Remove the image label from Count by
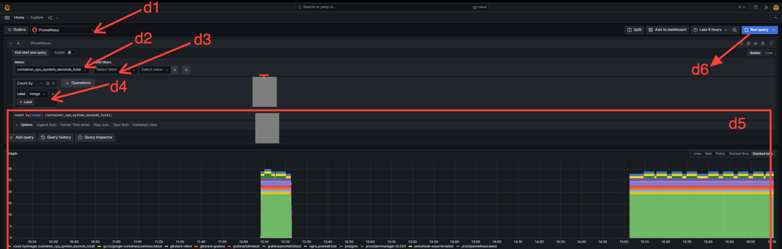 point(53,94)
